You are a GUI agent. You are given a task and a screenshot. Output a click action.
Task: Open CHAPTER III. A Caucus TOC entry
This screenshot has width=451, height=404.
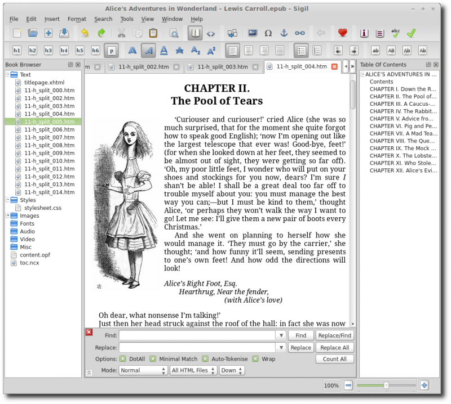pyautogui.click(x=402, y=104)
